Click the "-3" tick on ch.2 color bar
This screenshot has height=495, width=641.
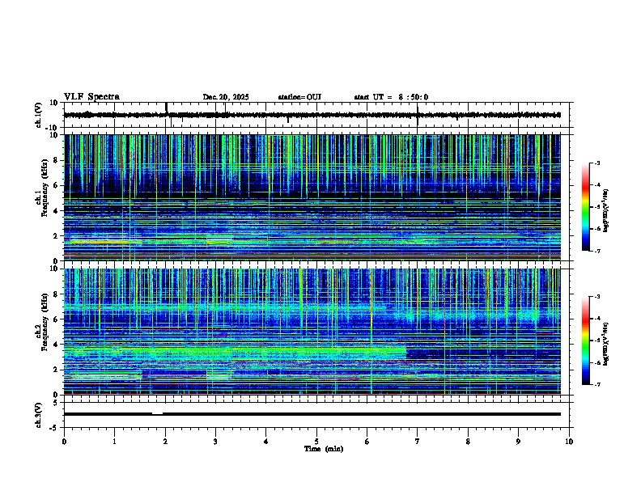(x=596, y=297)
